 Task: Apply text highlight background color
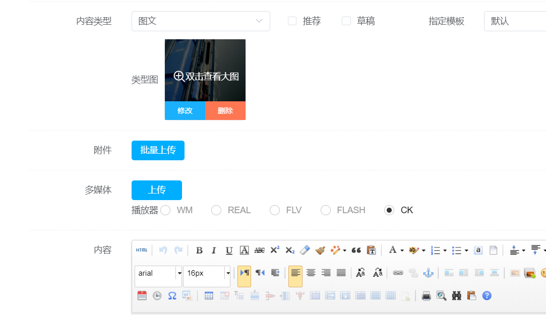(414, 250)
